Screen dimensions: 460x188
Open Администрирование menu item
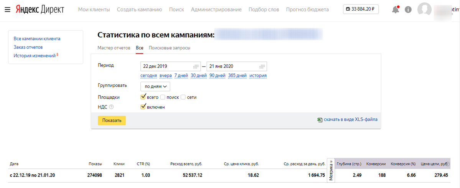pyautogui.click(x=216, y=10)
